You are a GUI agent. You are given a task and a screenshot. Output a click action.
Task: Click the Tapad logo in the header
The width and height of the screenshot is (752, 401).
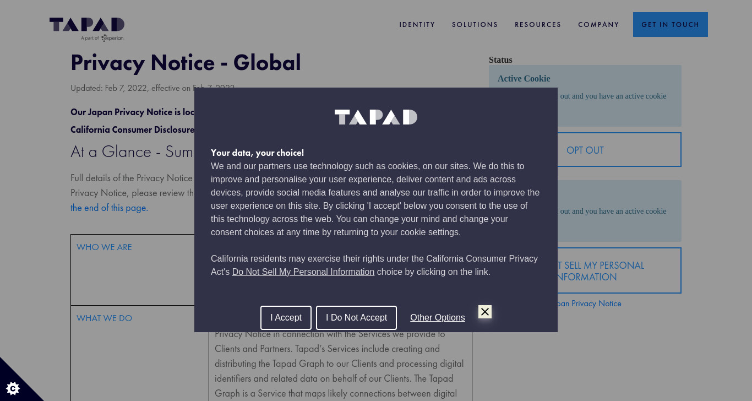pyautogui.click(x=86, y=29)
